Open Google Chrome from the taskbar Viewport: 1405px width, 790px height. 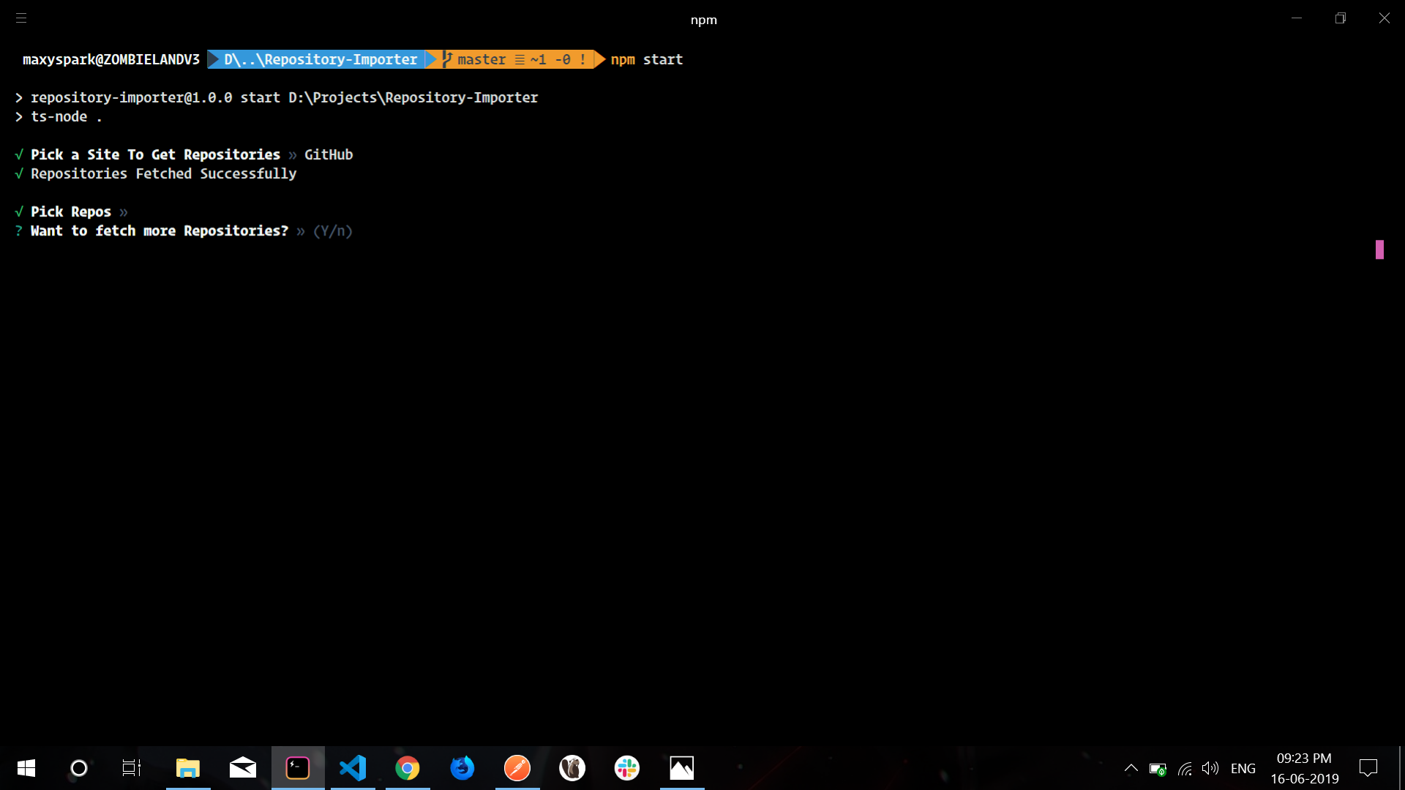(408, 768)
